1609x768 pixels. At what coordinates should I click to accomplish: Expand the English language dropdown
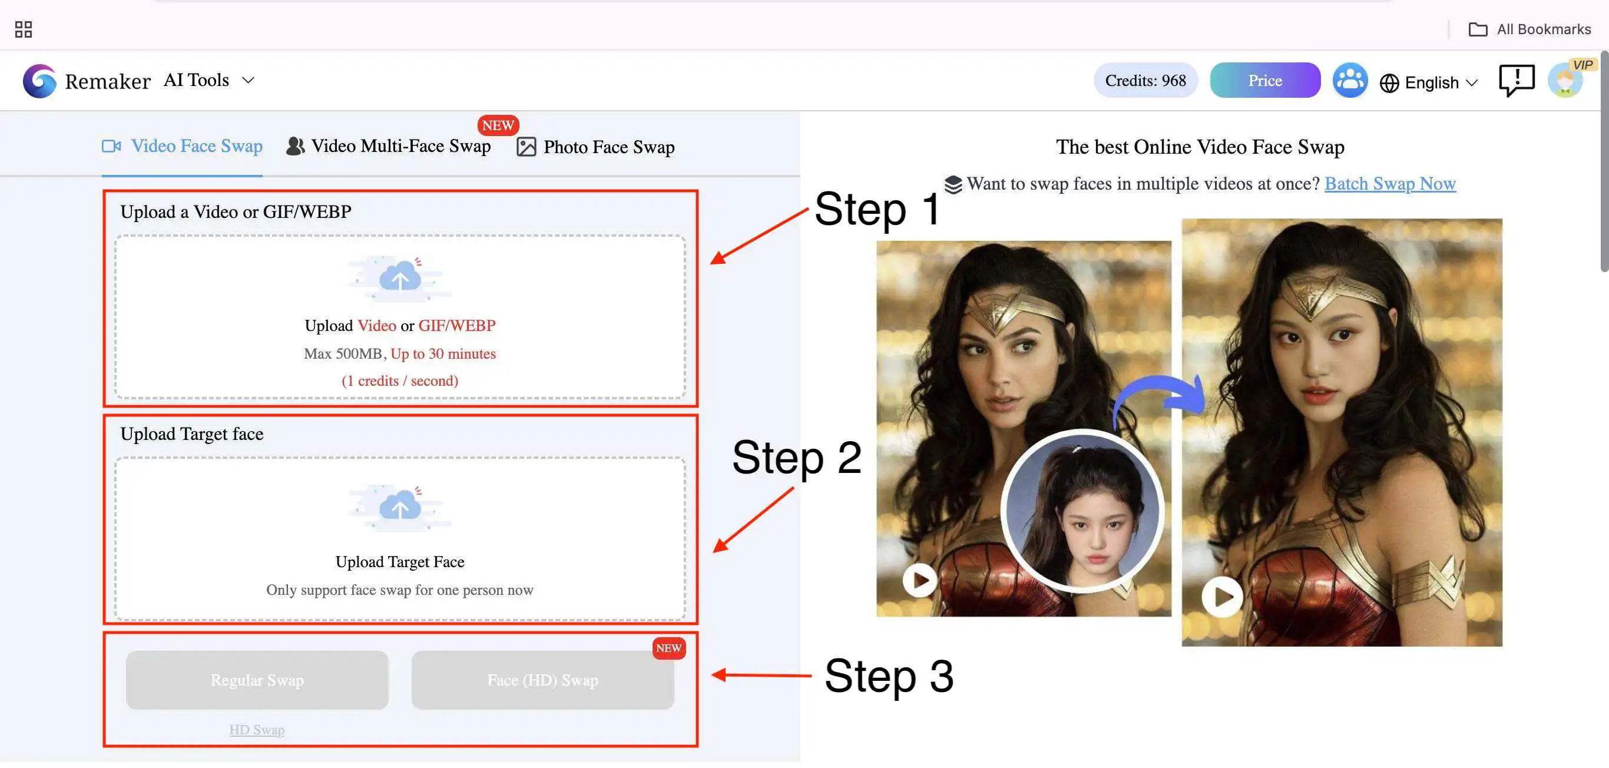[x=1441, y=82]
